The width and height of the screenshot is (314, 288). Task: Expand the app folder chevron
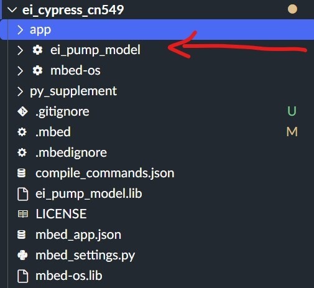[21, 30]
